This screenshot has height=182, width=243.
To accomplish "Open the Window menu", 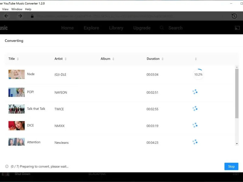I will [x=17, y=9].
